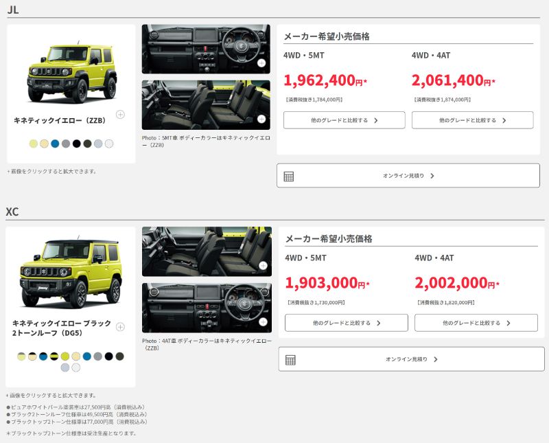This screenshot has height=443, width=549.
Task: Open XC seats interior thumbnail
Action: point(207,251)
